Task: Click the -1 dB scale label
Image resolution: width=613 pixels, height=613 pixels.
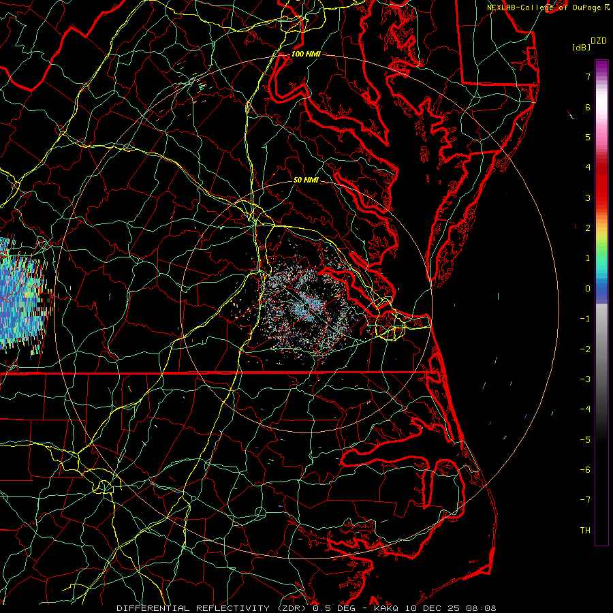Action: click(585, 319)
